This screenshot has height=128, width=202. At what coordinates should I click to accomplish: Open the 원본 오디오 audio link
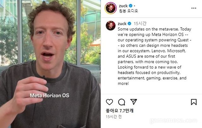pyautogui.click(x=128, y=11)
